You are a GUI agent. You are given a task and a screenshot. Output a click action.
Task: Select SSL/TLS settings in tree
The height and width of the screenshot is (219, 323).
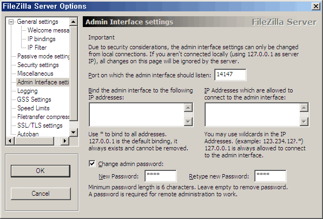click(x=39, y=125)
